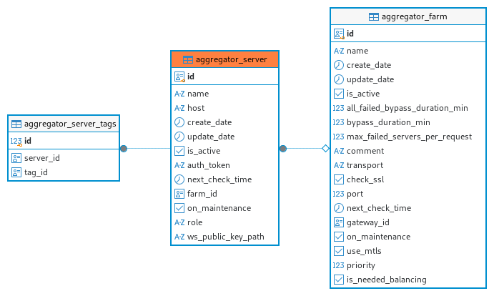Viewport: 494px width, 296px height.
Task: Click the foreign key icon beside farm_id
Action: pyautogui.click(x=179, y=194)
